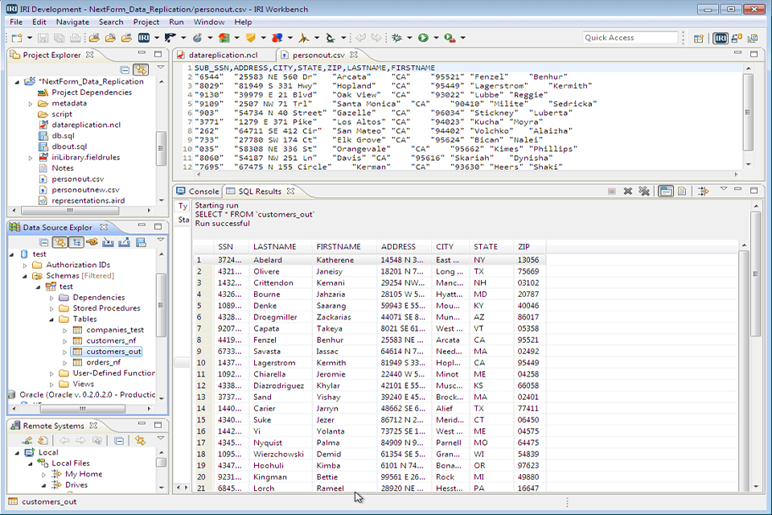The image size is (772, 515).
Task: Close the SQL Results view tab
Action: [x=290, y=192]
